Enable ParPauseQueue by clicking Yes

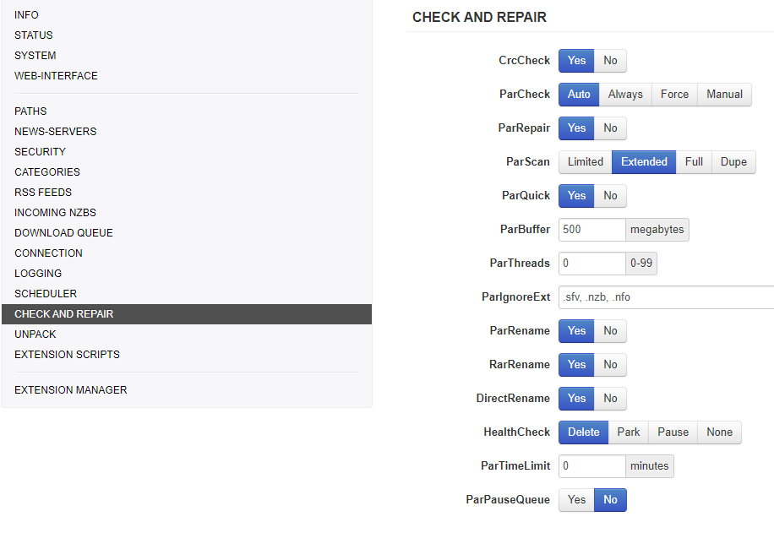pyautogui.click(x=576, y=500)
